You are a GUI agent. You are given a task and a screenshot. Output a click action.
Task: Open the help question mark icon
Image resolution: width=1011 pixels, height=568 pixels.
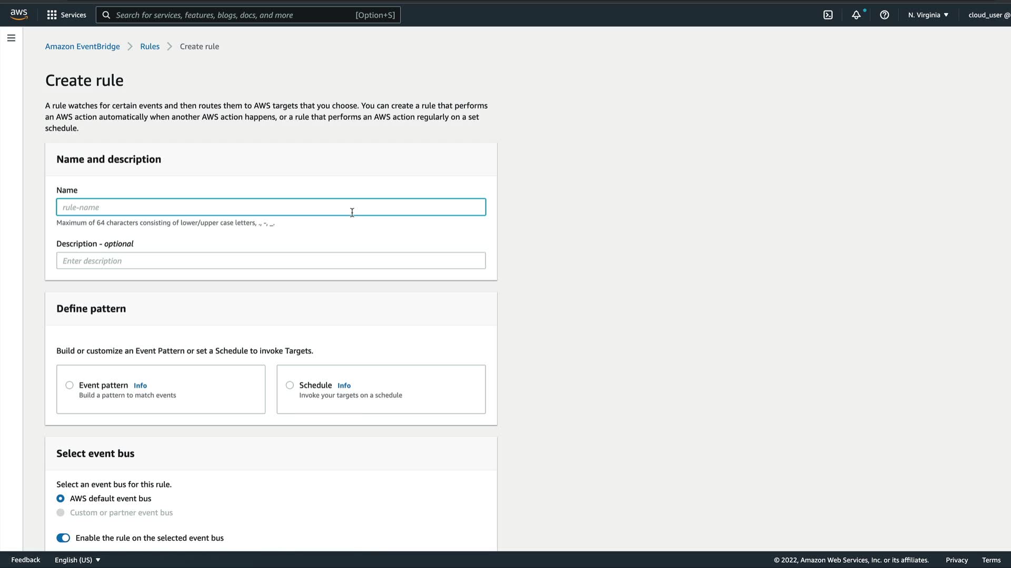click(x=884, y=15)
